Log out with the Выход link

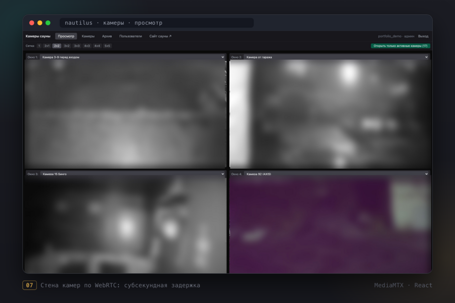(x=423, y=36)
